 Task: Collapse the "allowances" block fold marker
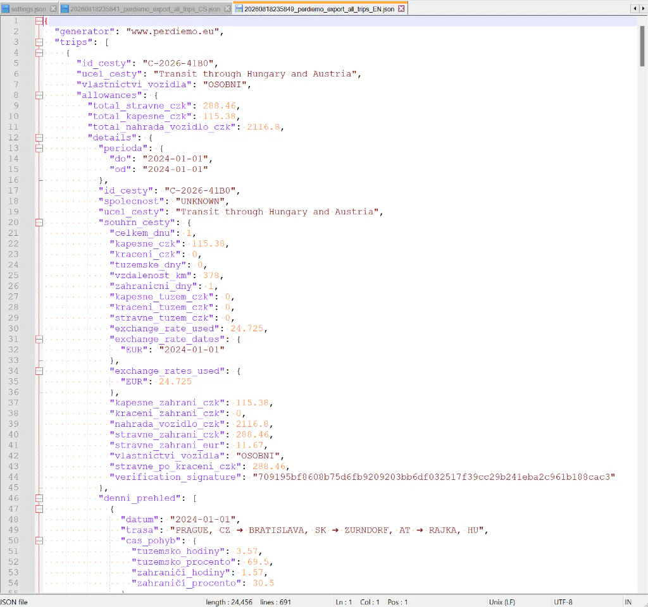tap(39, 95)
